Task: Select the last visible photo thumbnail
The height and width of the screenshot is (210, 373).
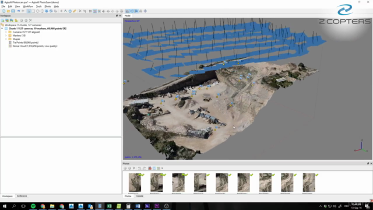Action: [309, 183]
